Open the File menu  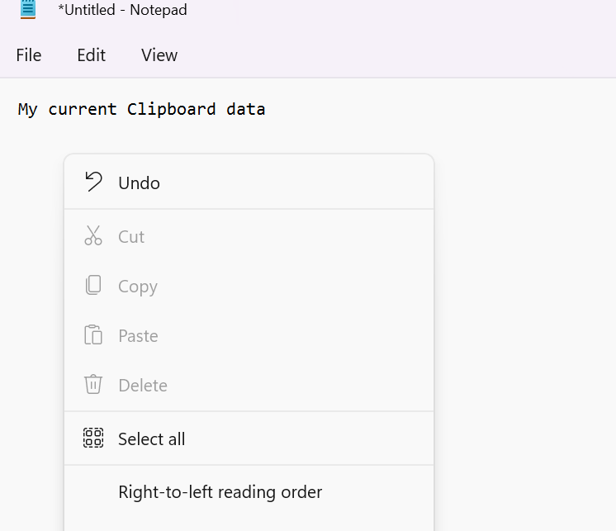(x=29, y=55)
